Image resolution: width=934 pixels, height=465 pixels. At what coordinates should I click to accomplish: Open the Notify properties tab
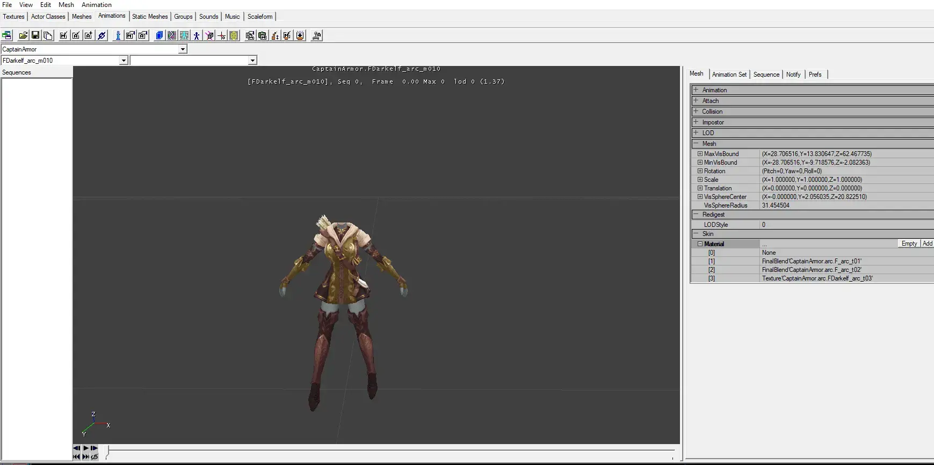tap(793, 75)
